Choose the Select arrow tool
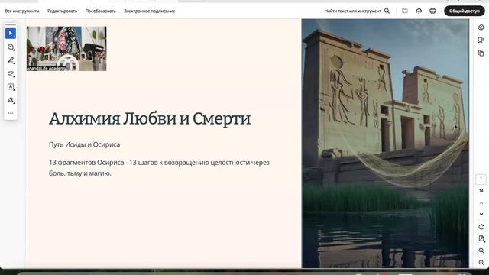Image resolution: width=489 pixels, height=275 pixels. tap(11, 34)
